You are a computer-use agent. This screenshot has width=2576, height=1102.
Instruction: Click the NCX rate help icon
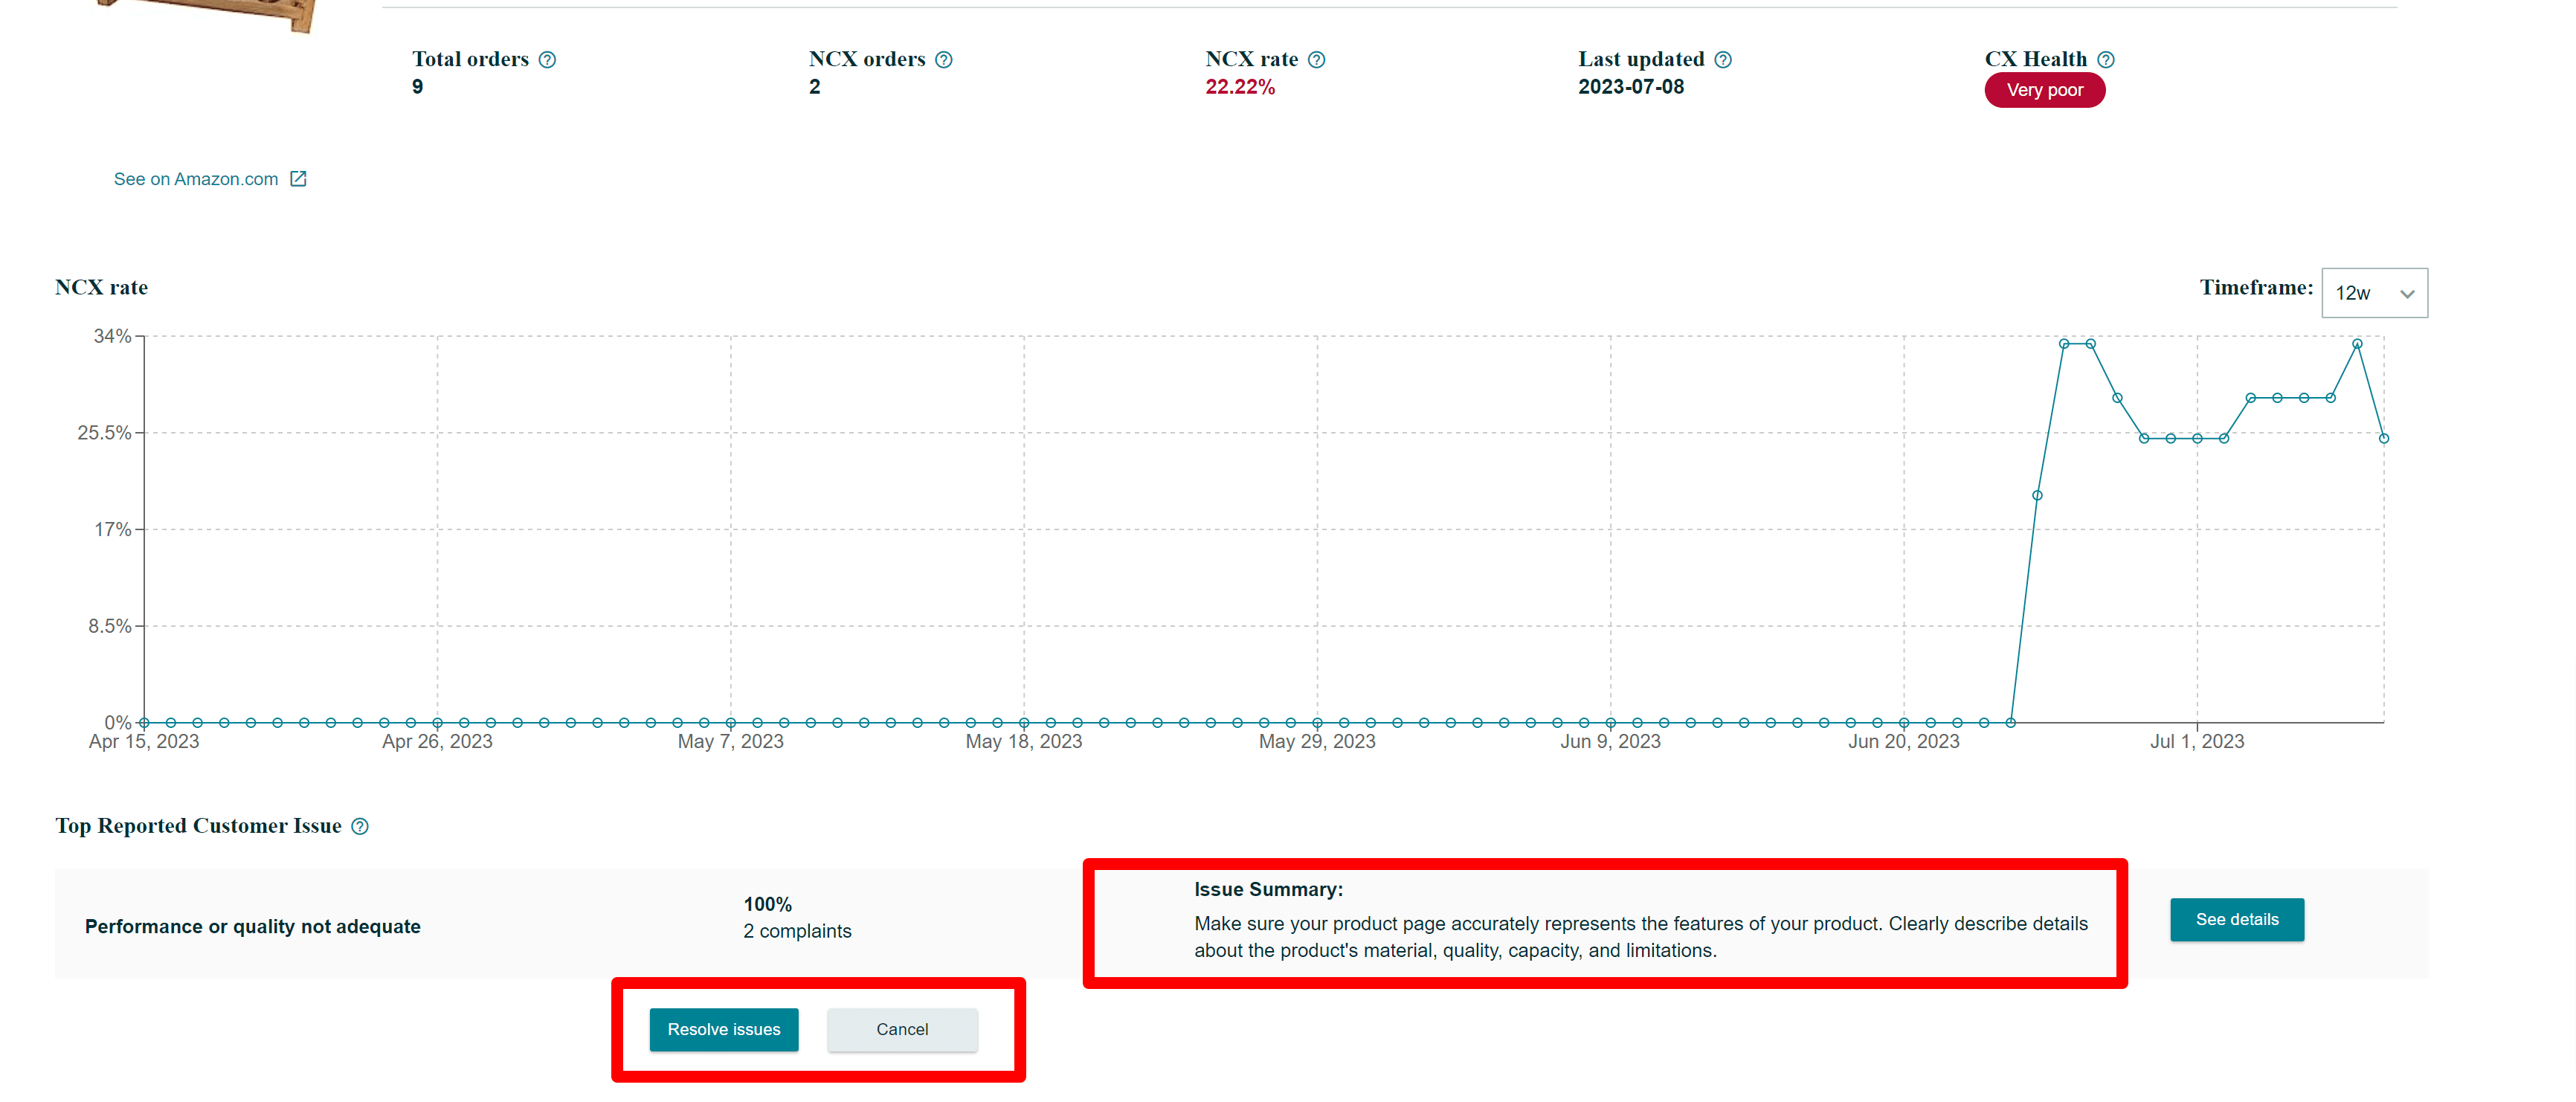[1316, 60]
